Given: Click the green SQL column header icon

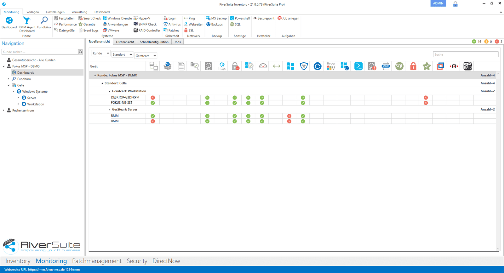Looking at the screenshot, I should (x=399, y=66).
